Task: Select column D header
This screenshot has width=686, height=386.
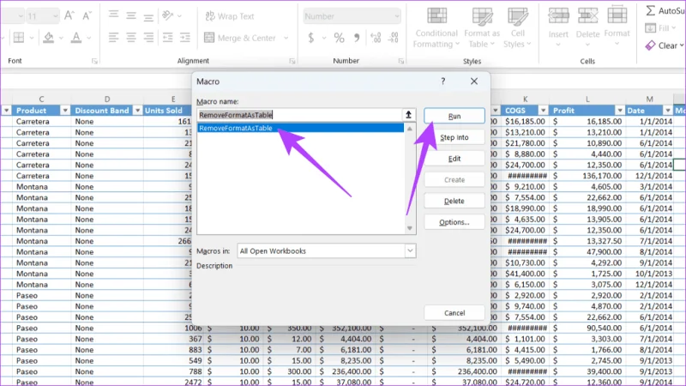Action: (107, 100)
